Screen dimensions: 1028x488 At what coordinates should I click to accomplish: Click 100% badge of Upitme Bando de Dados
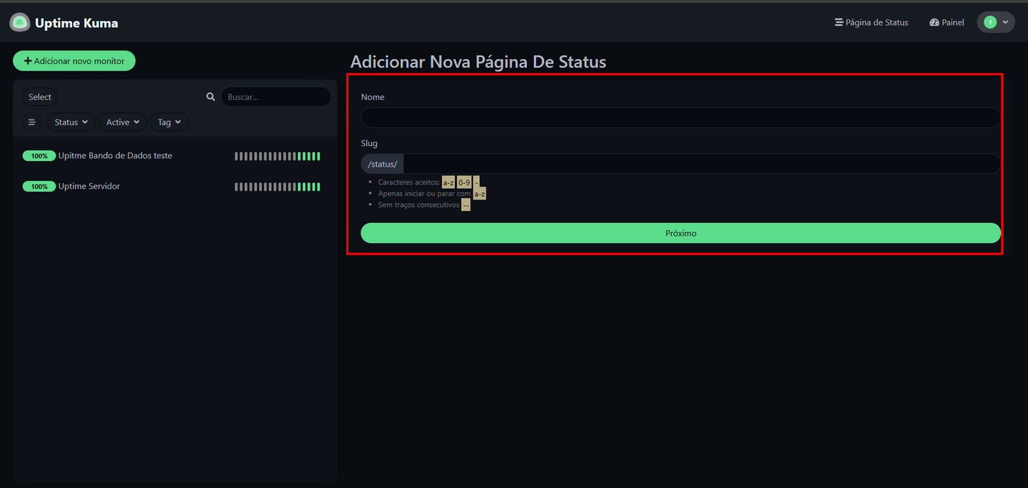coord(39,156)
